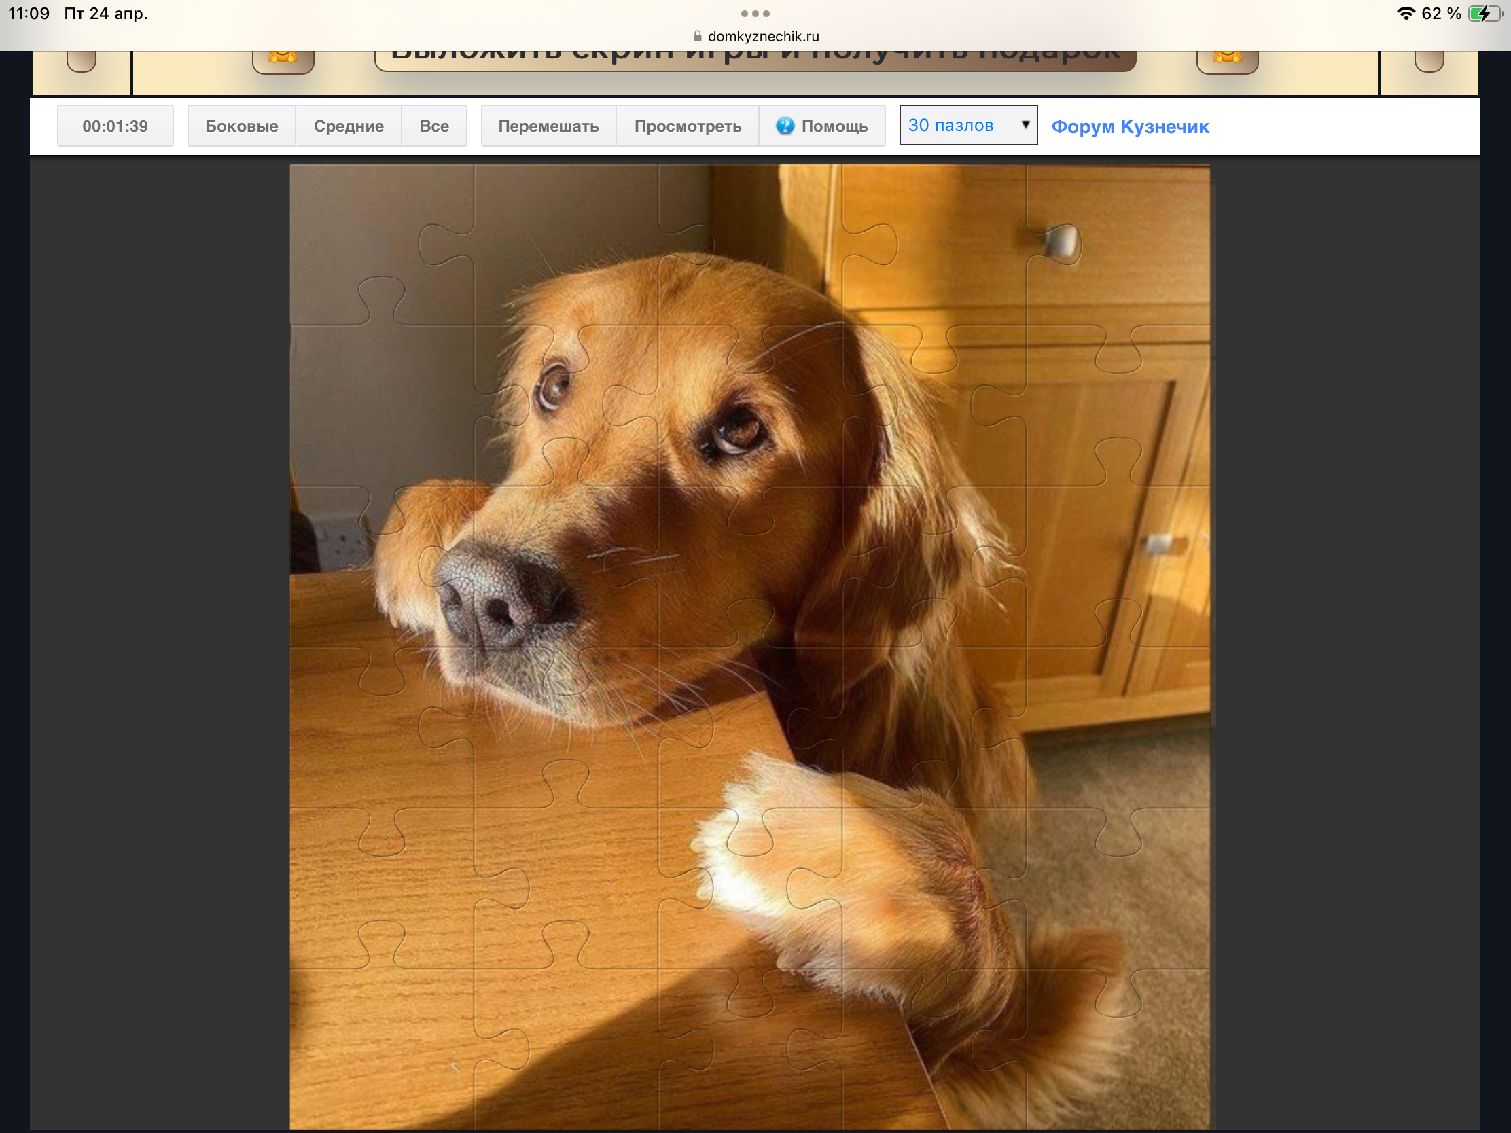Click the blue question mark help icon
This screenshot has height=1133, width=1511.
785,126
